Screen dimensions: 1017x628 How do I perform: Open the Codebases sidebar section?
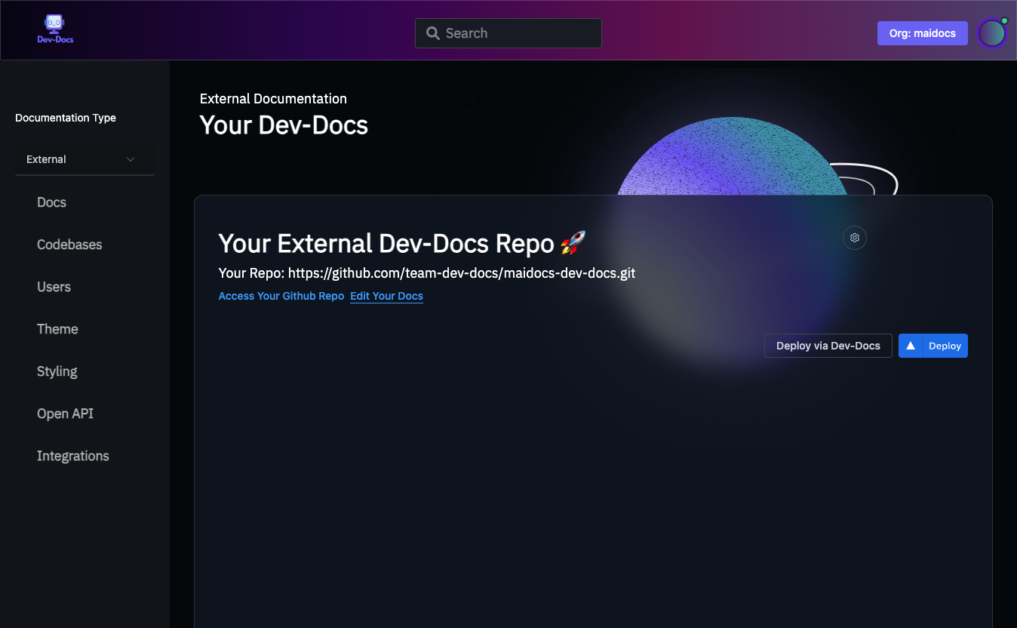tap(69, 245)
